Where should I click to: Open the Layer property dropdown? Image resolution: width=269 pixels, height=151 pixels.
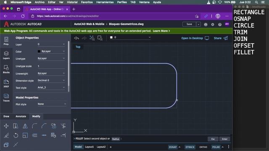click(x=51, y=44)
